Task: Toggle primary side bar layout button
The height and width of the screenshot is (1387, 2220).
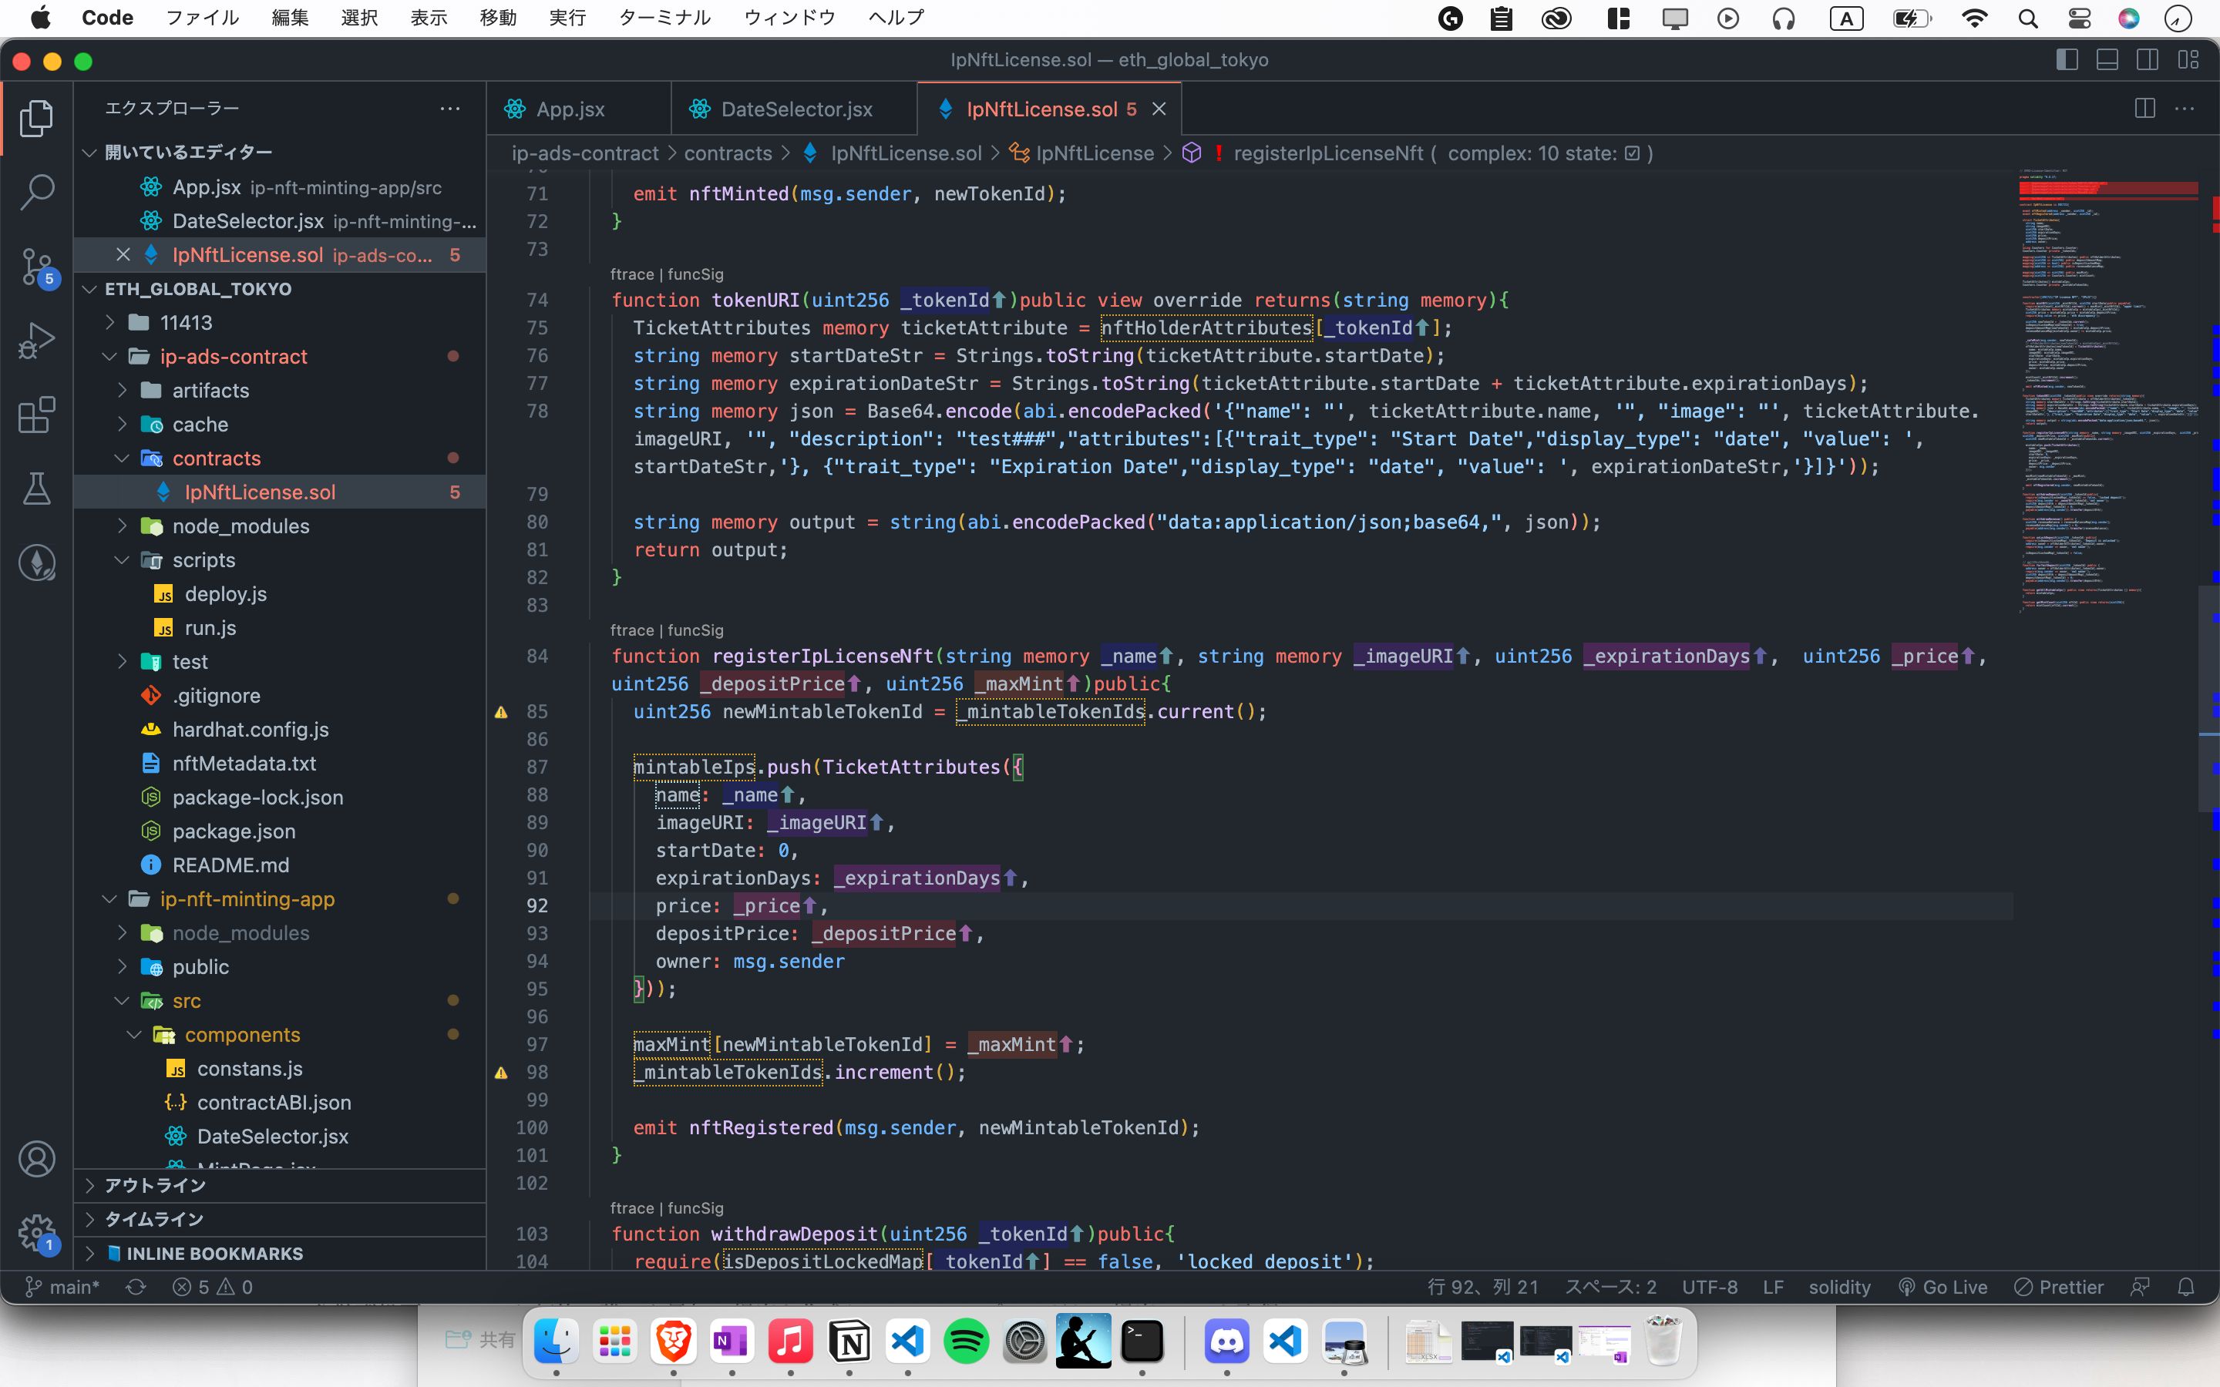Action: (x=2067, y=59)
